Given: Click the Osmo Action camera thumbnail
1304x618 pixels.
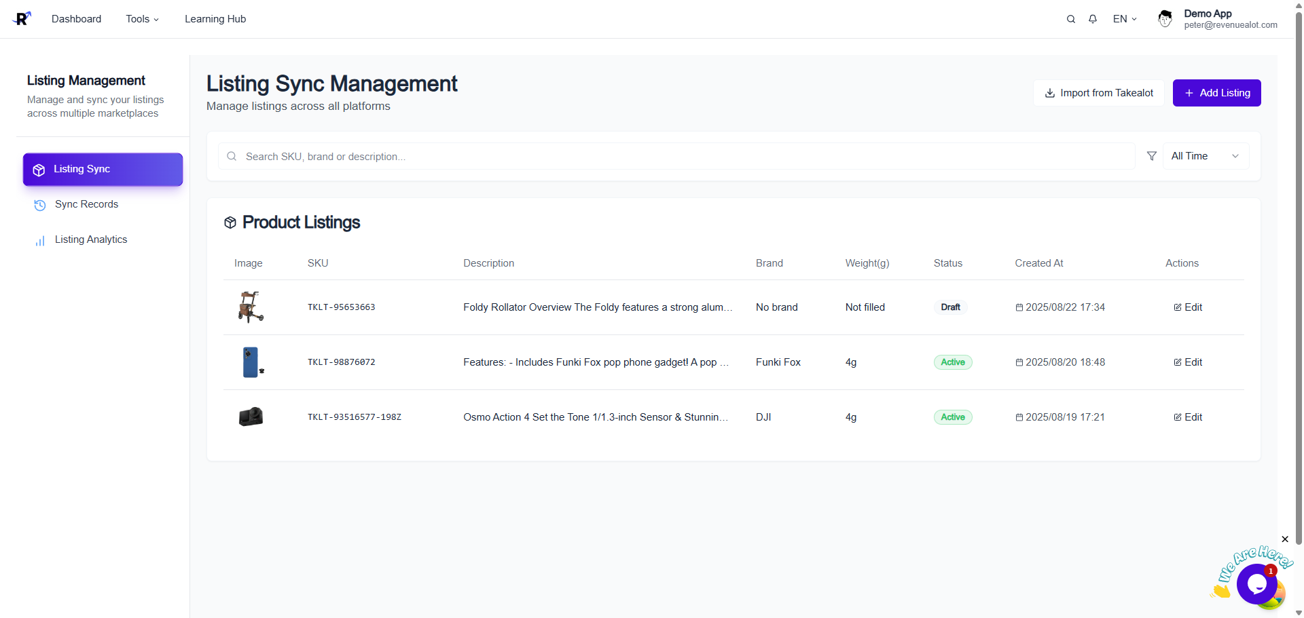Looking at the screenshot, I should 251,417.
